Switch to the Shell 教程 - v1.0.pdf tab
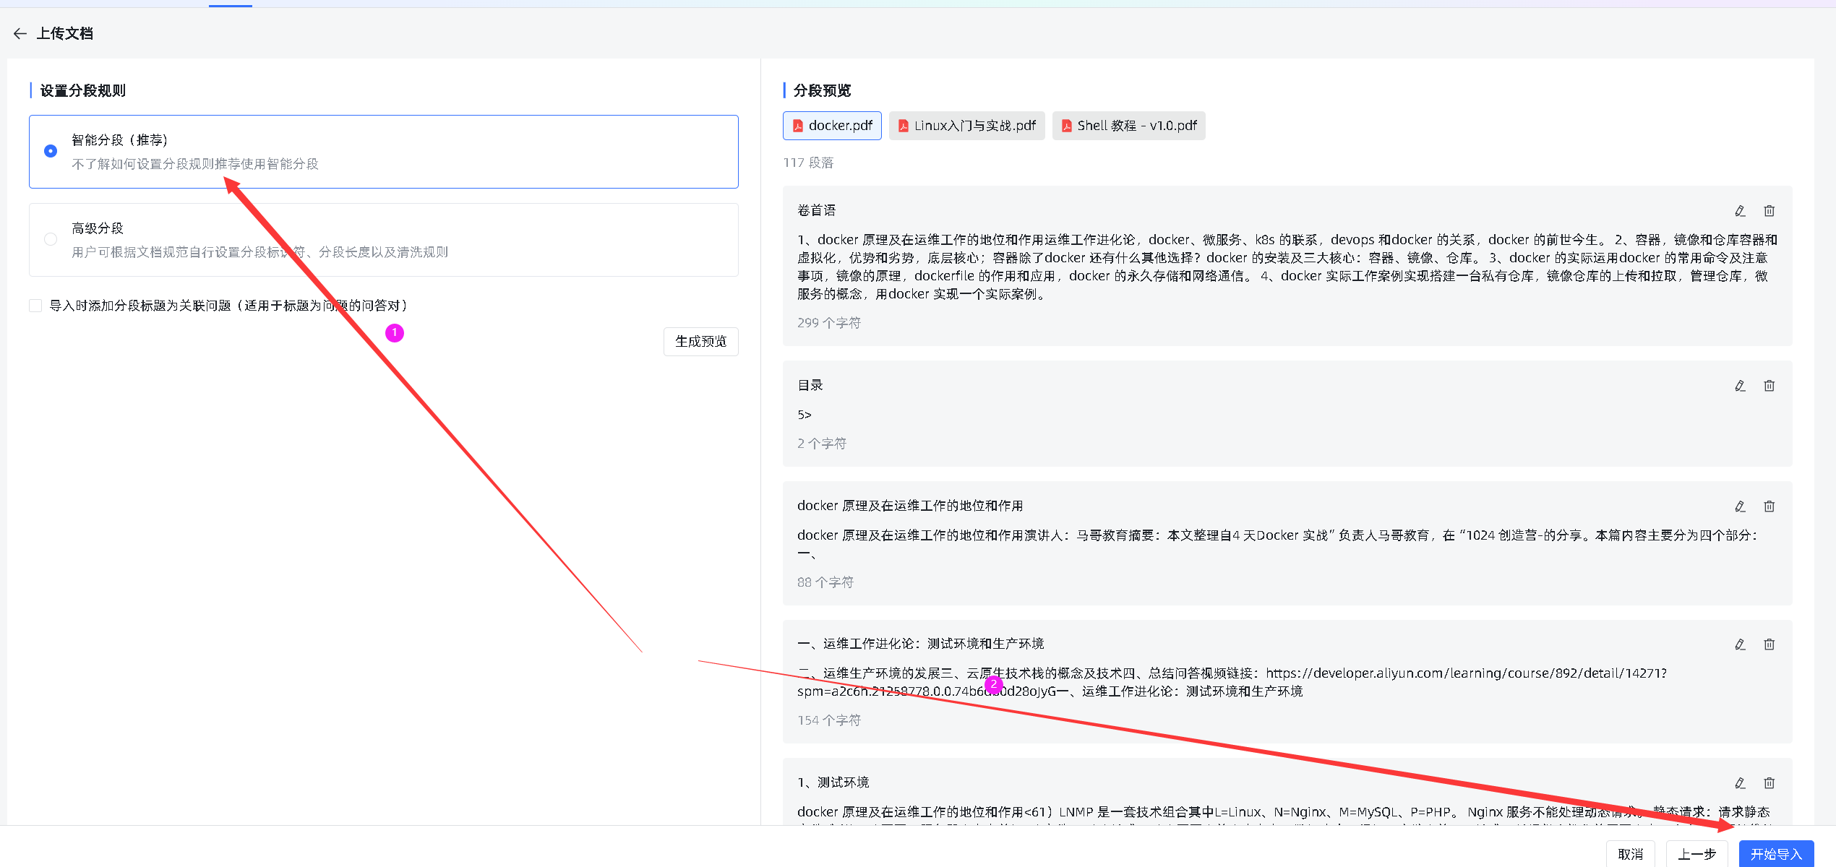Image resolution: width=1836 pixels, height=867 pixels. pyautogui.click(x=1128, y=125)
